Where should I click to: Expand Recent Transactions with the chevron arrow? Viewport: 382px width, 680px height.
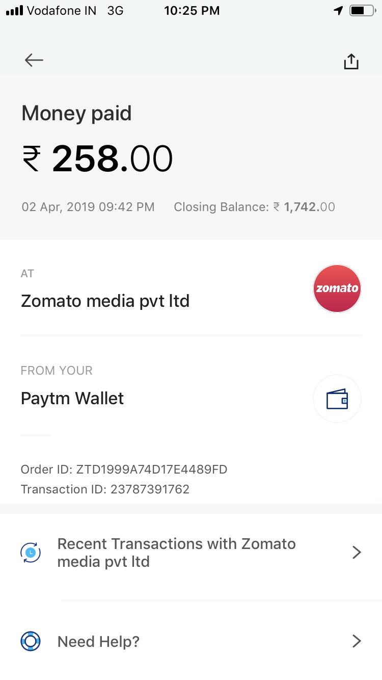click(x=357, y=552)
